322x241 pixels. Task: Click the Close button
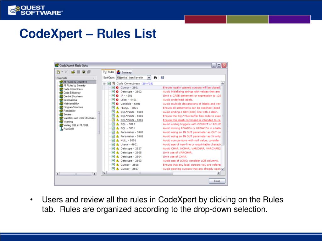click(217, 181)
